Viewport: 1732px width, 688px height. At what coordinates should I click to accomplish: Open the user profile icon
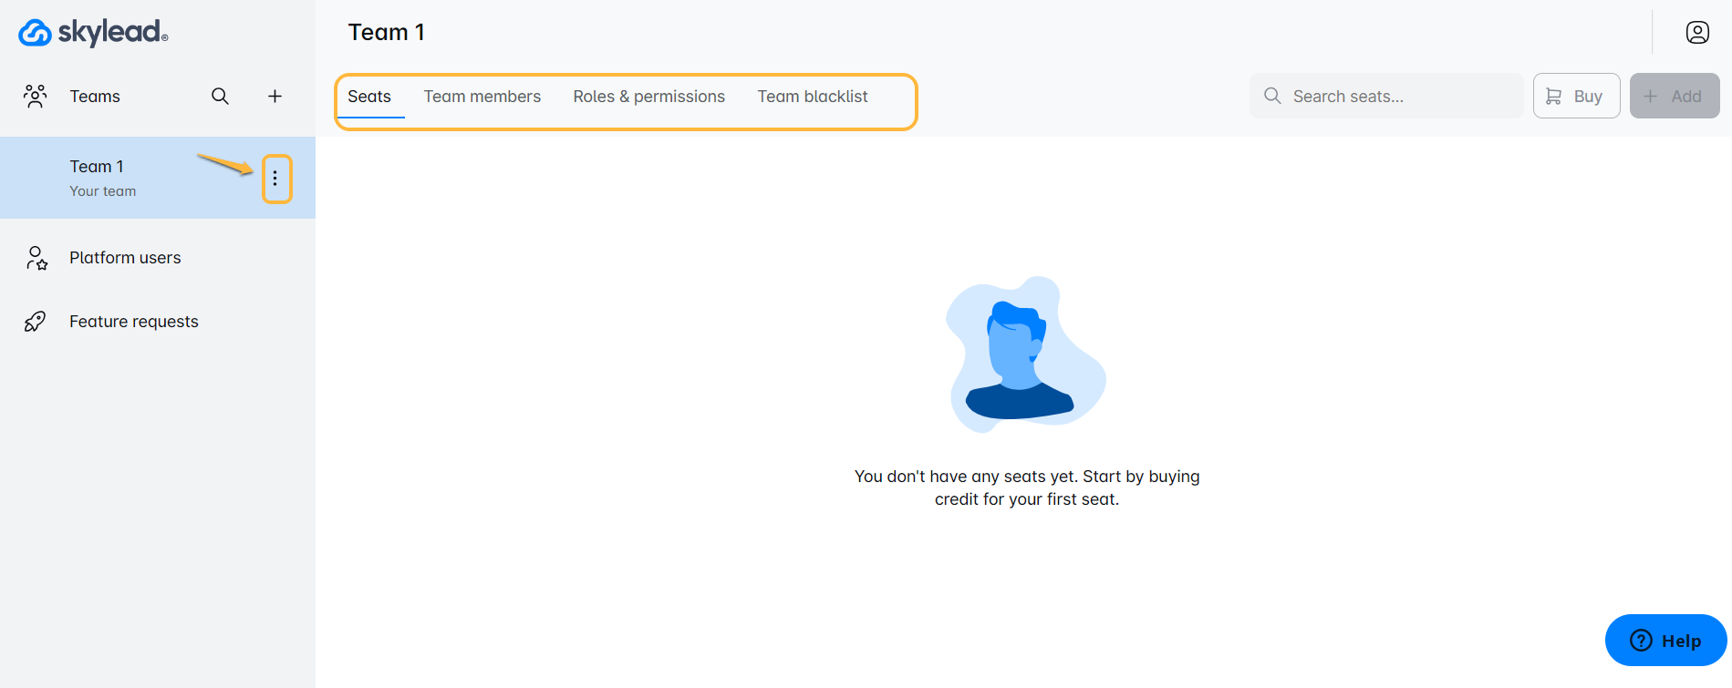click(x=1696, y=33)
